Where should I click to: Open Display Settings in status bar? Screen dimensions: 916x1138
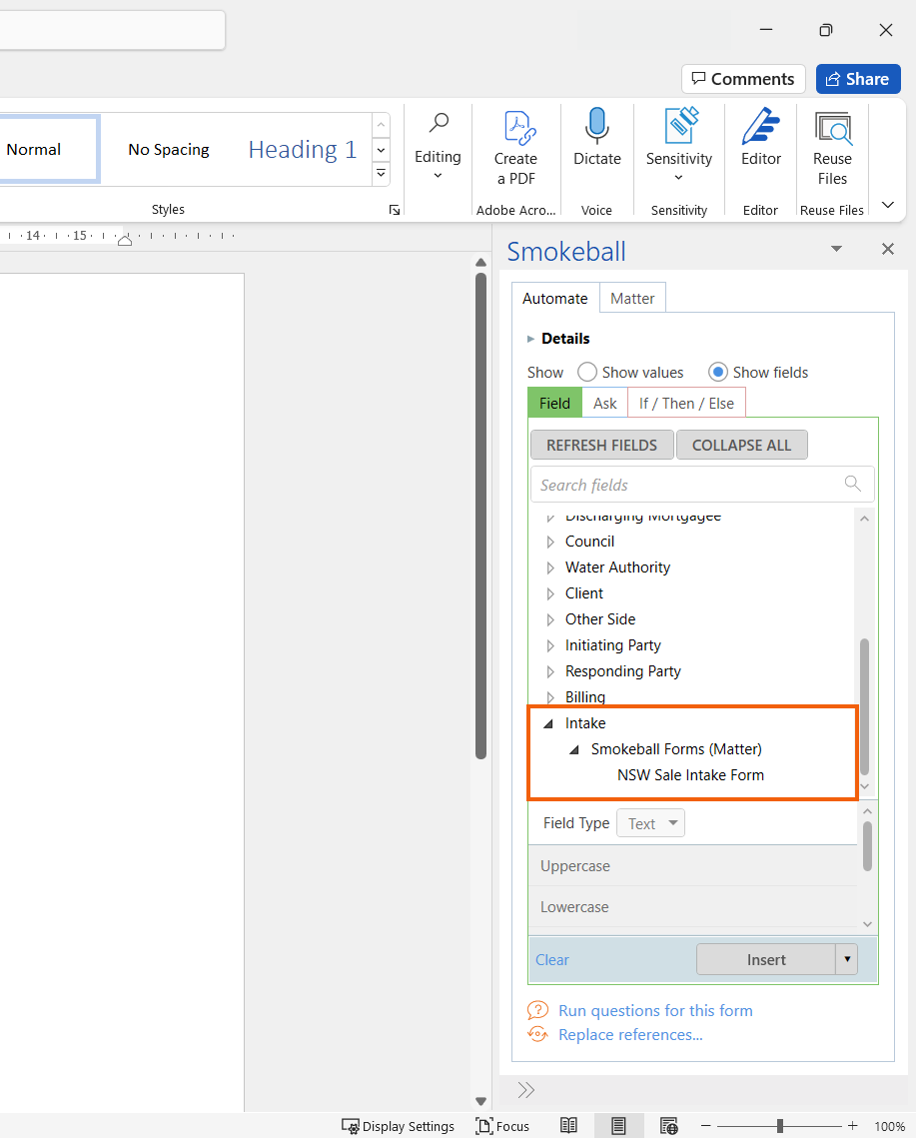click(398, 1126)
